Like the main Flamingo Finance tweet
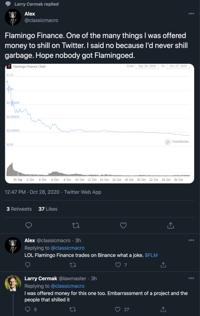Viewport: 200px width, 316px height. pyautogui.click(x=123, y=225)
